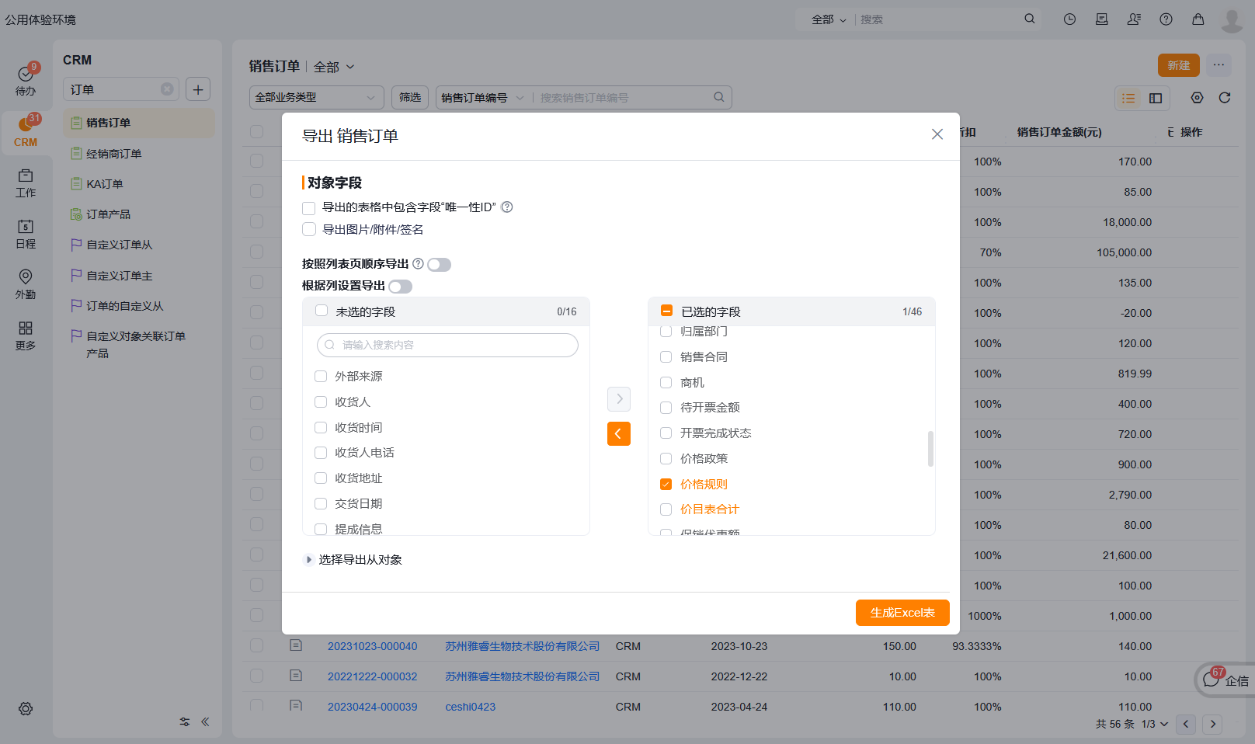Uncheck the 价格规则 field checkbox
1255x744 pixels.
click(x=666, y=485)
